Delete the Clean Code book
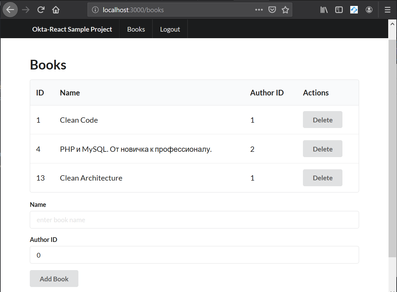Viewport: 397px width, 292px height. pyautogui.click(x=322, y=120)
